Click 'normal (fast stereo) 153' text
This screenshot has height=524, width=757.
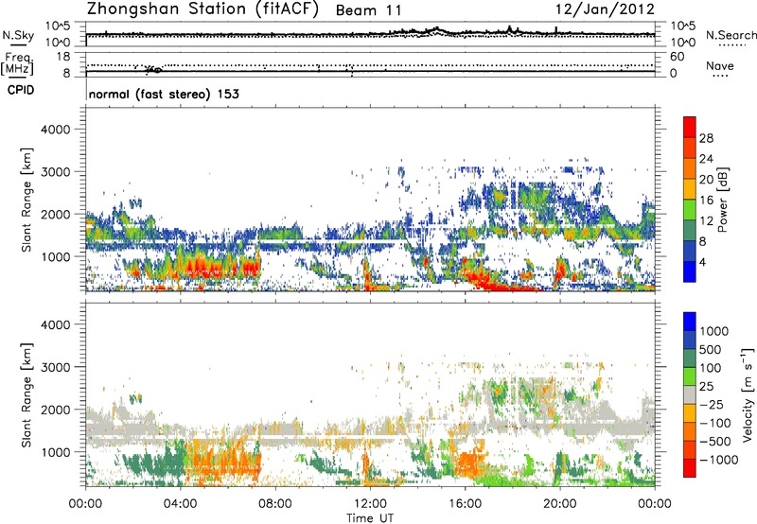click(x=164, y=94)
